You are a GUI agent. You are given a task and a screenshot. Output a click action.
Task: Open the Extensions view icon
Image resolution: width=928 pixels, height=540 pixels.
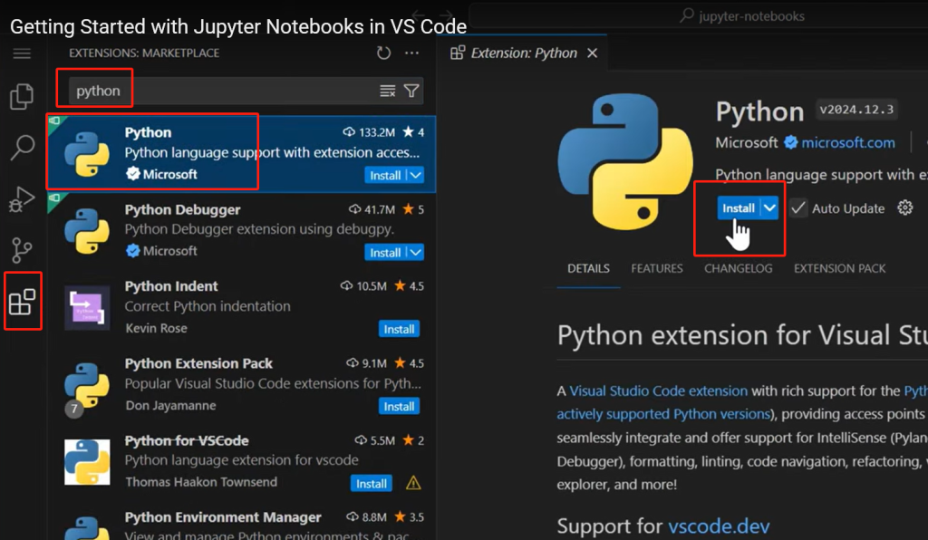click(x=22, y=302)
